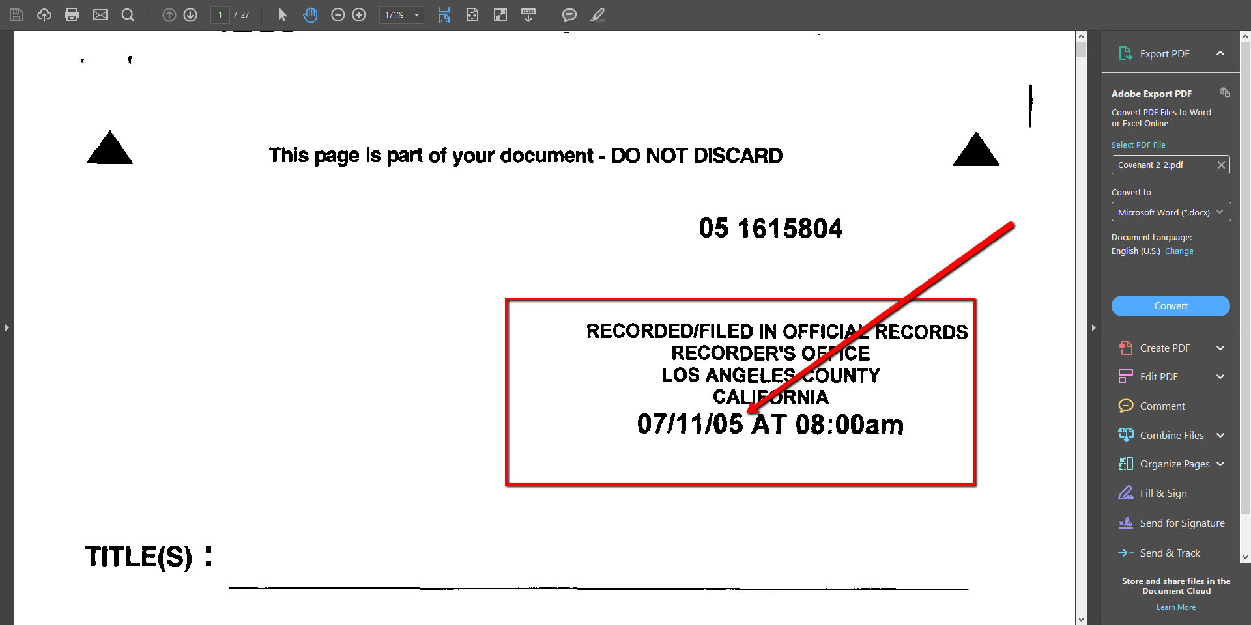Click the Save file icon
The width and height of the screenshot is (1251, 625).
pos(16,15)
